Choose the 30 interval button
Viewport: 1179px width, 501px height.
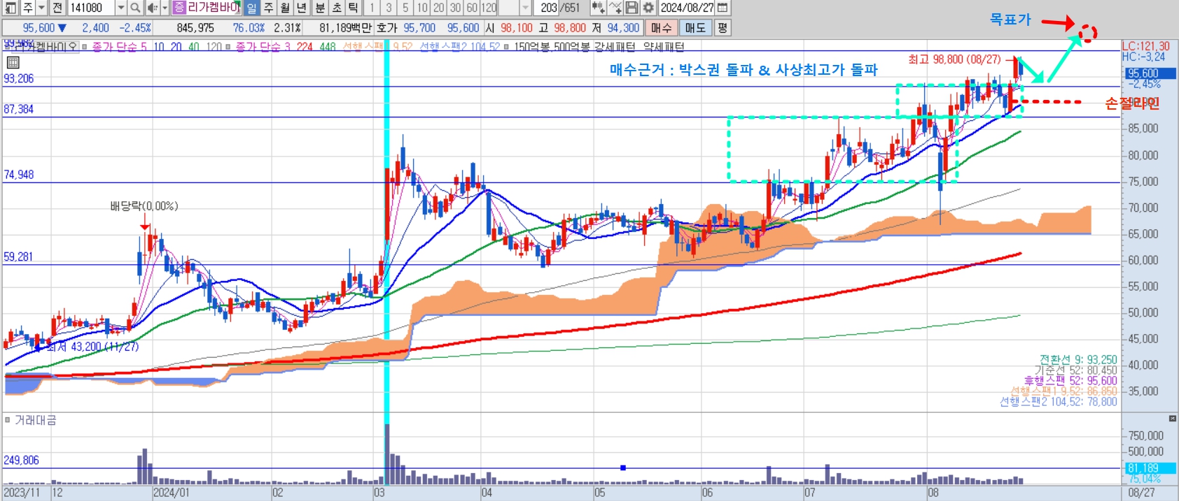456,8
